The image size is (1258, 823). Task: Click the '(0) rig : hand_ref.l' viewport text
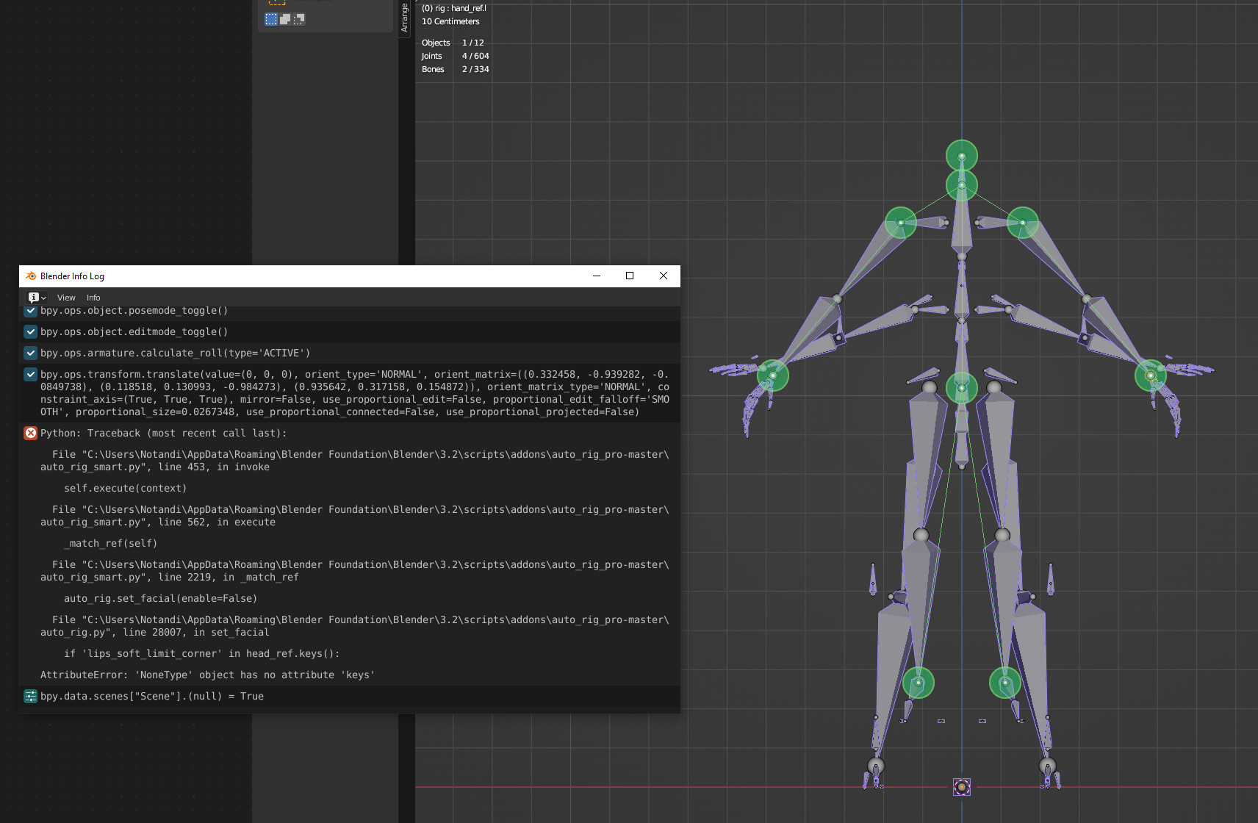(x=454, y=8)
